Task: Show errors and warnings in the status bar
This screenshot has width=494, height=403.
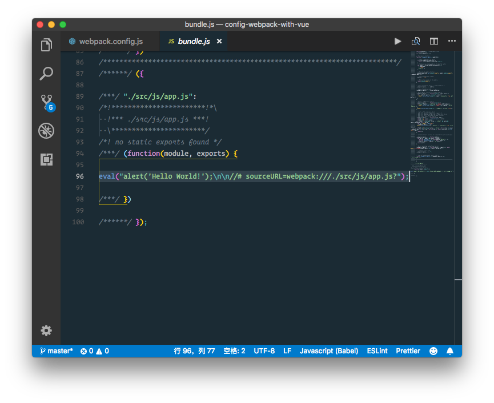Action: point(95,351)
